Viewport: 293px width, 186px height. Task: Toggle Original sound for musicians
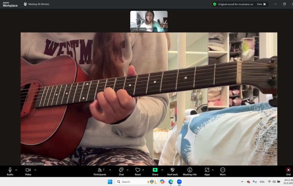tap(233, 4)
